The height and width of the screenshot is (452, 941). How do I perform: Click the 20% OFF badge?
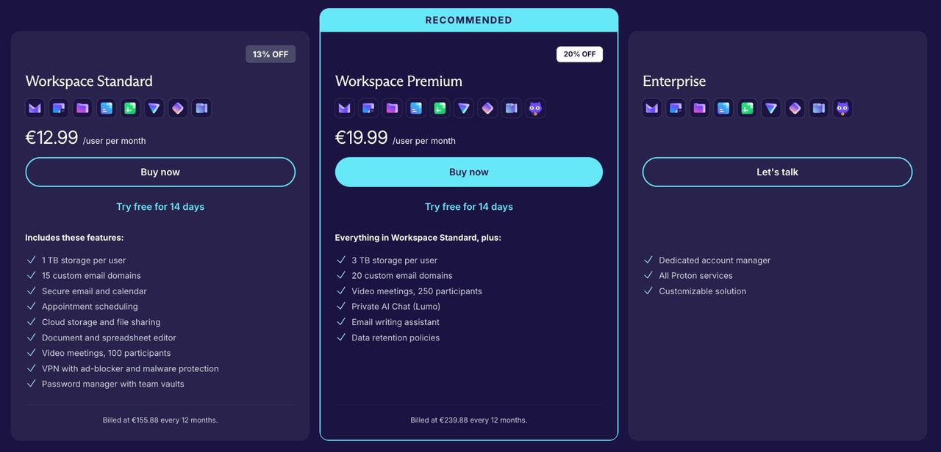[579, 54]
